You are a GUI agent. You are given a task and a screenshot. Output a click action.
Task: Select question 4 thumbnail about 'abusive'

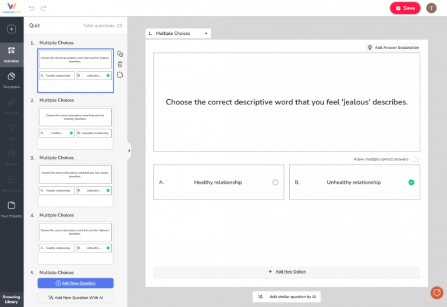click(76, 243)
